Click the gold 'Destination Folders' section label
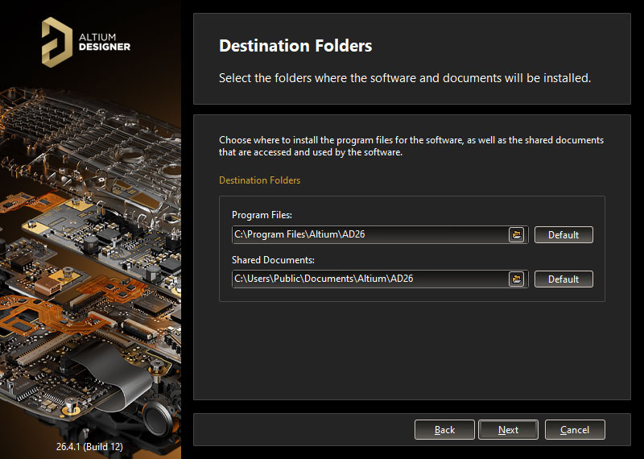644x459 pixels. (259, 180)
